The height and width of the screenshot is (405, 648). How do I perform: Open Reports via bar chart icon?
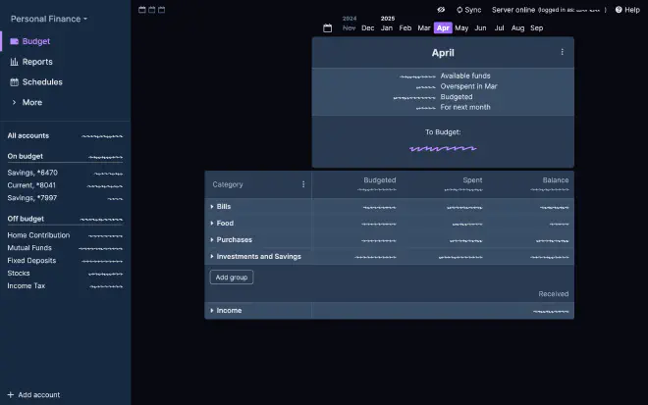(x=15, y=62)
